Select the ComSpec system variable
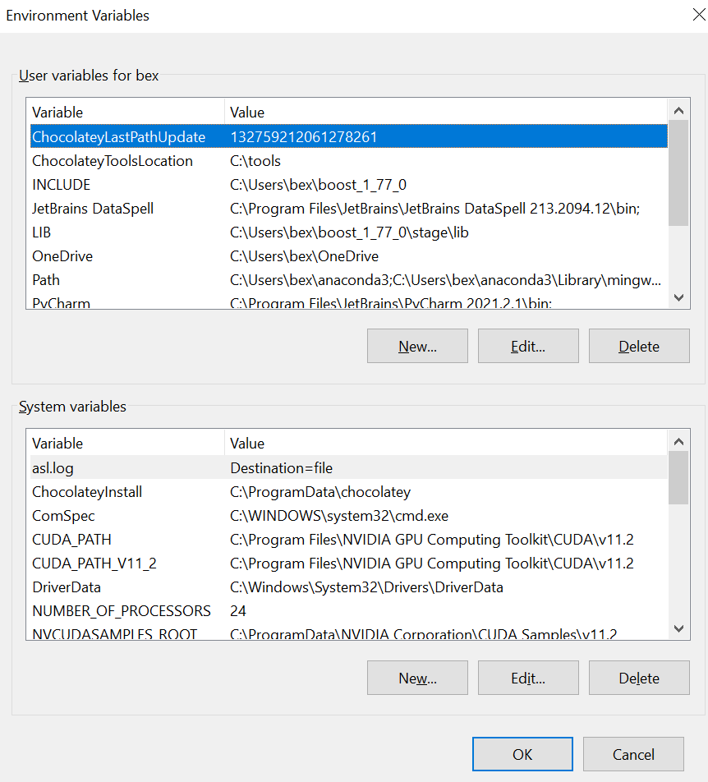This screenshot has width=708, height=782. [x=123, y=515]
